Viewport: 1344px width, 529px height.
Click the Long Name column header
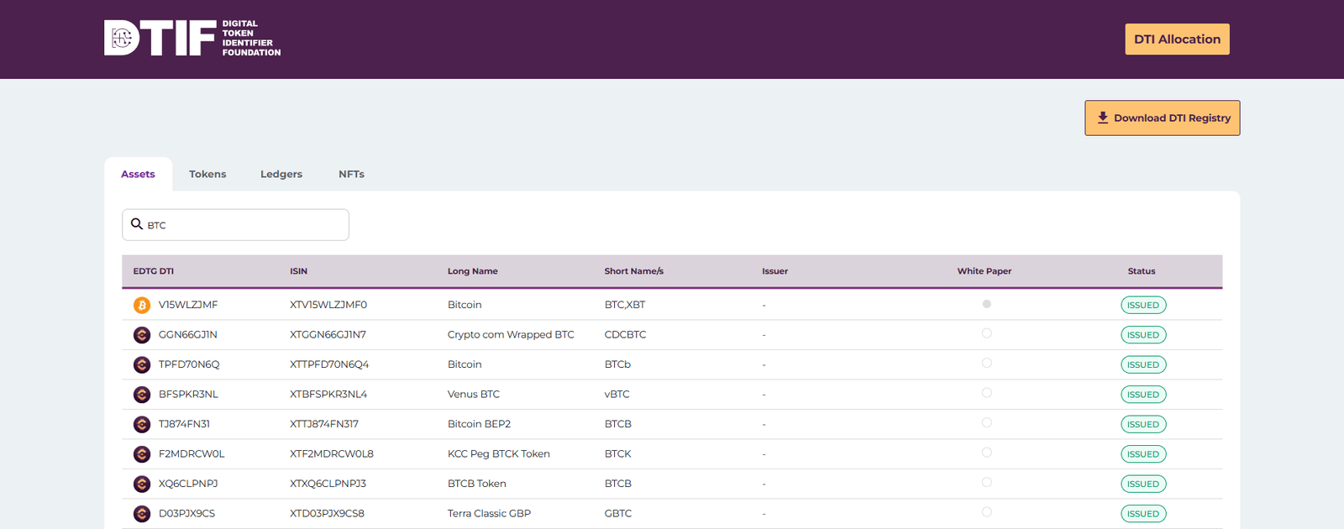click(x=472, y=271)
